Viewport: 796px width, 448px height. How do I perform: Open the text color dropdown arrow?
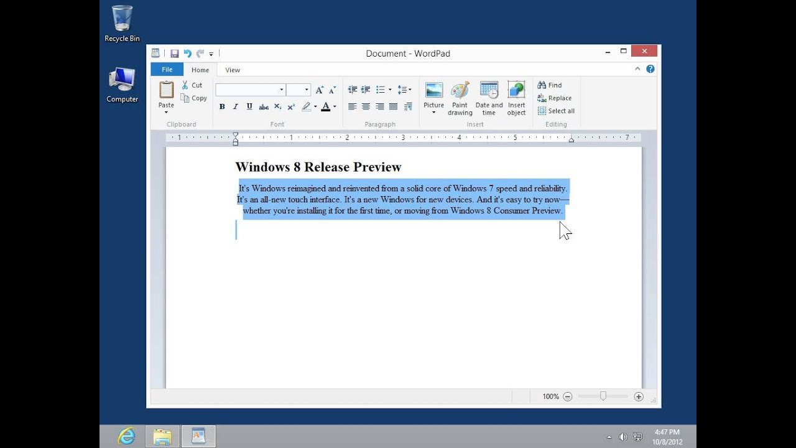tap(335, 107)
